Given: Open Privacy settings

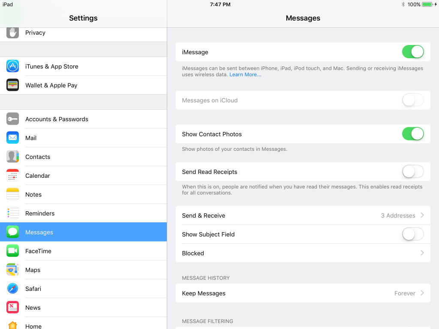Looking at the screenshot, I should pyautogui.click(x=84, y=35).
